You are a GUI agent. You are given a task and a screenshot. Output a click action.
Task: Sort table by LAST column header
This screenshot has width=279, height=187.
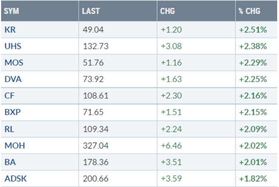tap(91, 11)
